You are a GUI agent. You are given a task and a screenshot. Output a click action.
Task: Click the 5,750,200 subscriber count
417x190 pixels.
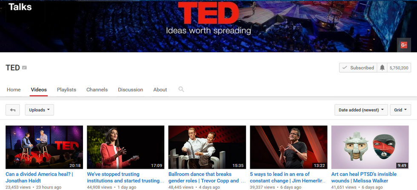click(x=399, y=68)
